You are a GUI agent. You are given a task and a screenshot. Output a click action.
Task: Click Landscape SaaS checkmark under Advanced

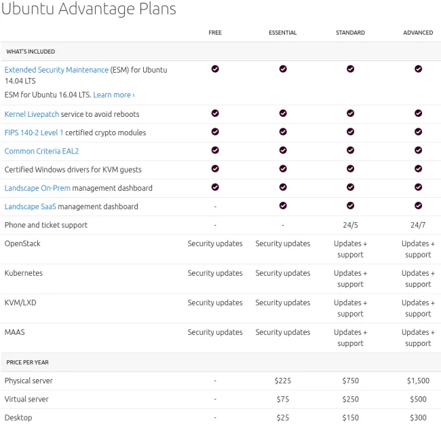(418, 206)
